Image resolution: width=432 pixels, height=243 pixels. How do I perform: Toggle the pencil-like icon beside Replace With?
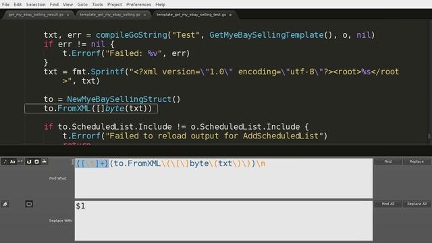5,204
